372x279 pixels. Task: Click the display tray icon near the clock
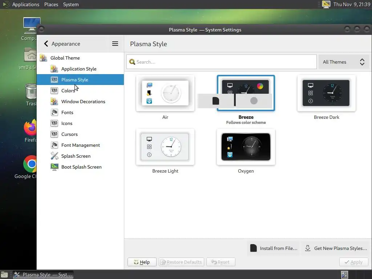click(326, 4)
